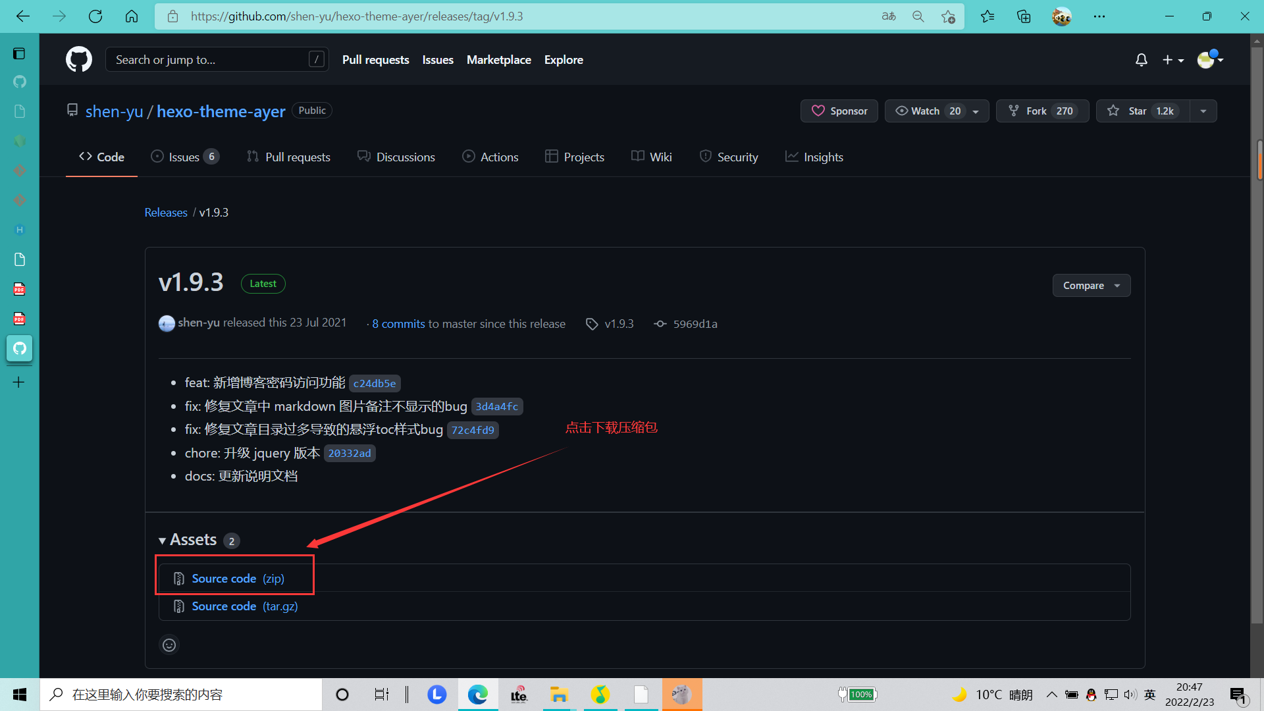Open the Actions tab
Viewport: 1264px width, 711px height.
tap(490, 157)
